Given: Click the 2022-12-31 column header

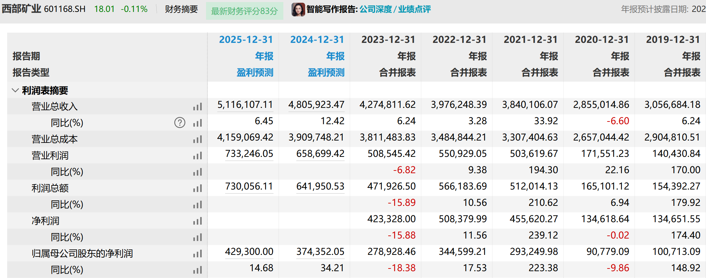Looking at the screenshot, I should 459,39.
